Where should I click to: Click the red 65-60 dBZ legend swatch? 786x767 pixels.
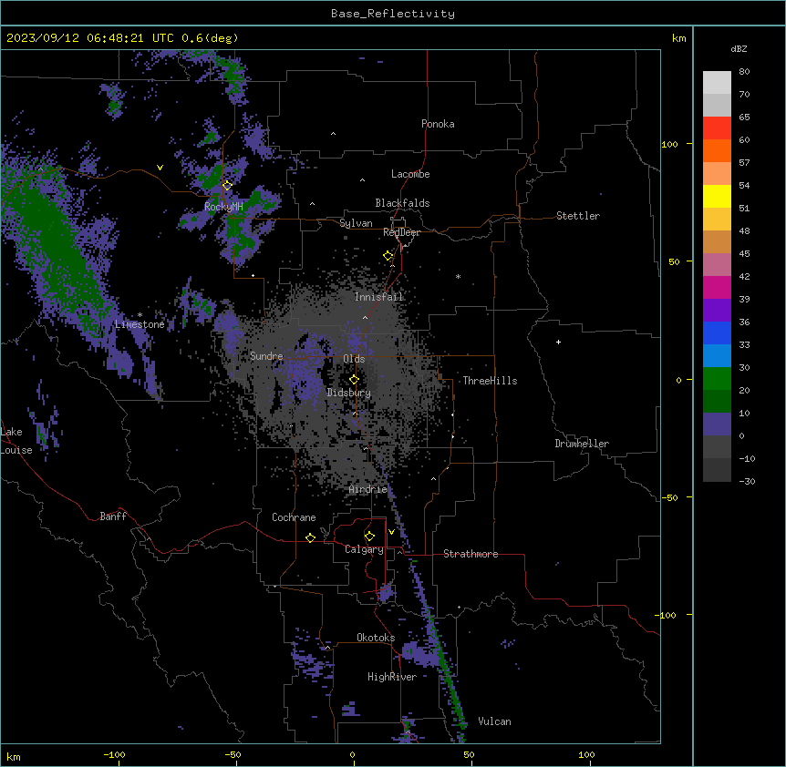[717, 128]
